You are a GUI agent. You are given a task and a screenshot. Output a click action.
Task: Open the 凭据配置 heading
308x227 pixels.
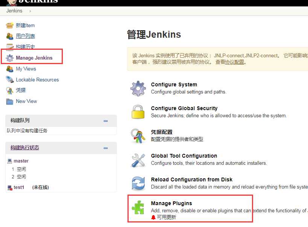click(x=162, y=132)
